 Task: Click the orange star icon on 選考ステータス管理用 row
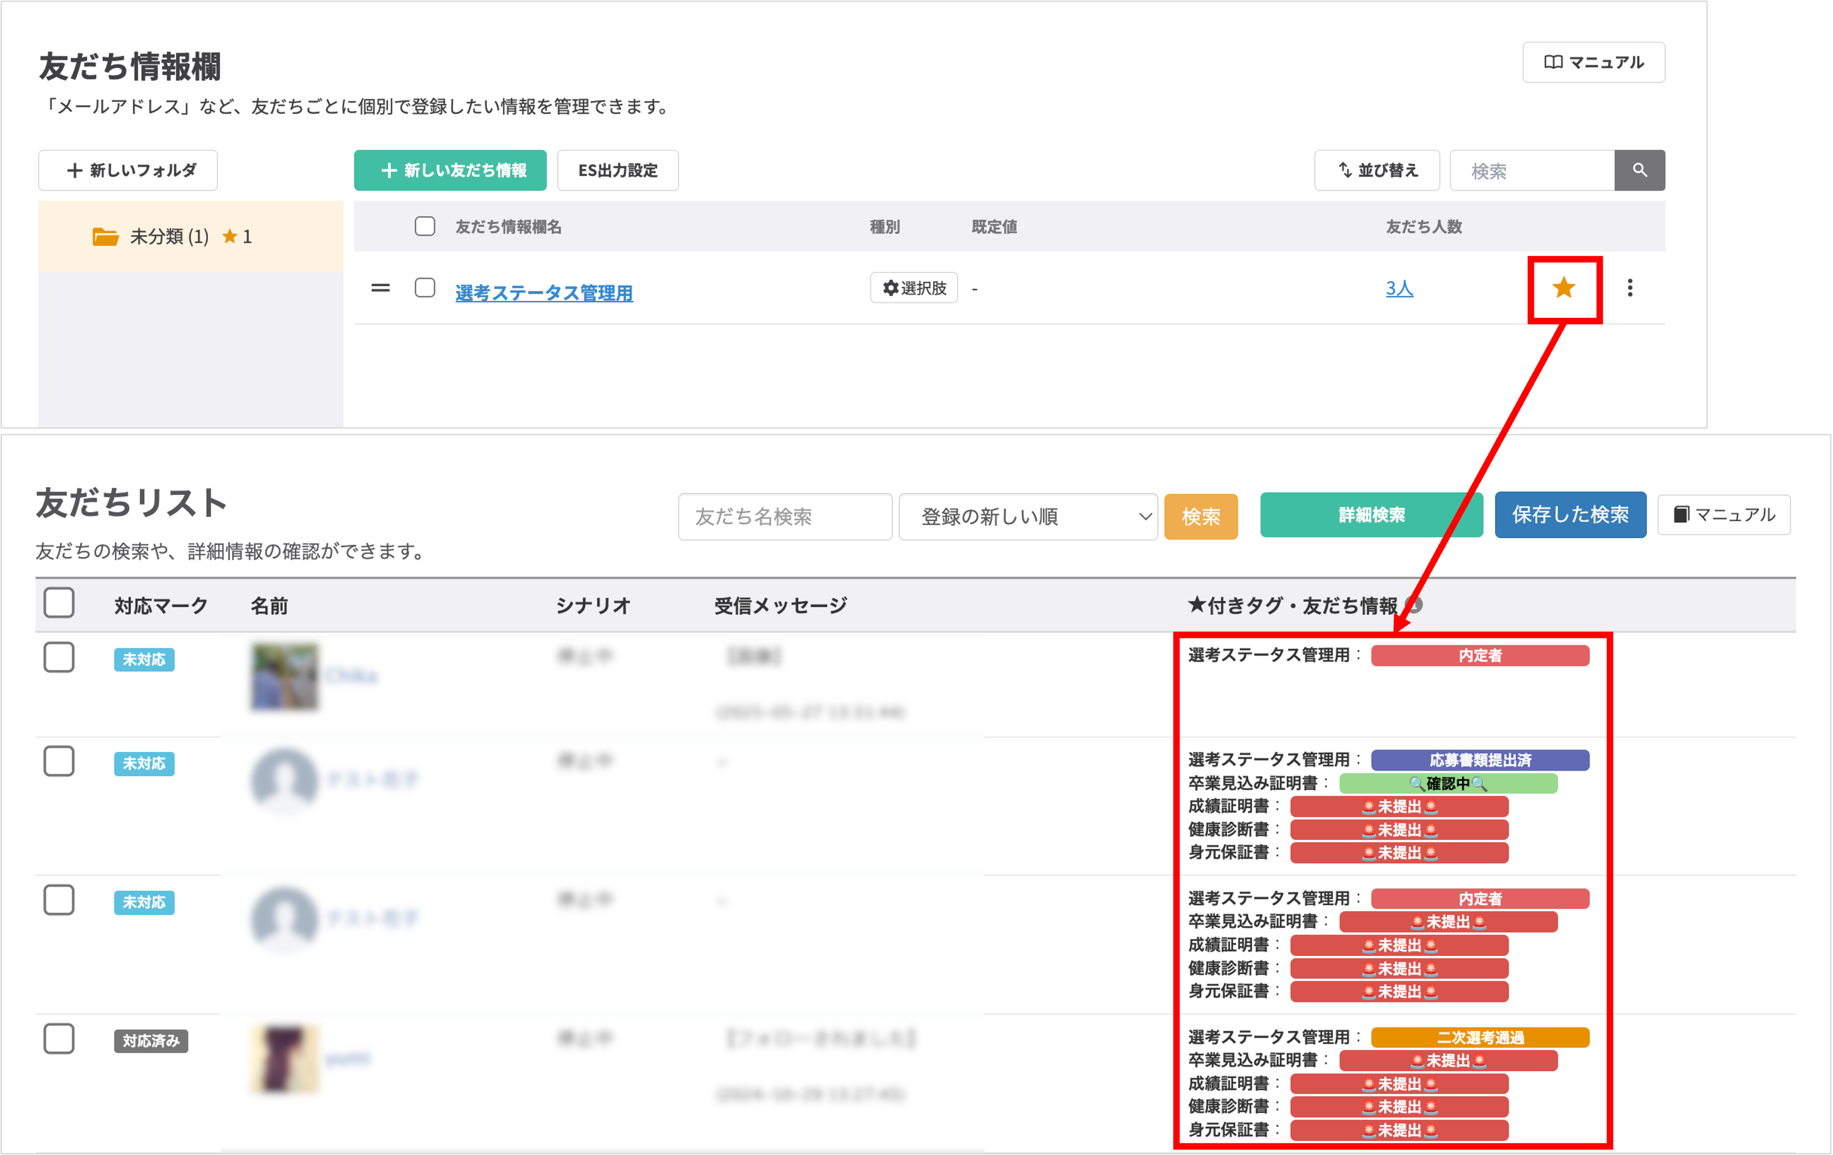1564,288
